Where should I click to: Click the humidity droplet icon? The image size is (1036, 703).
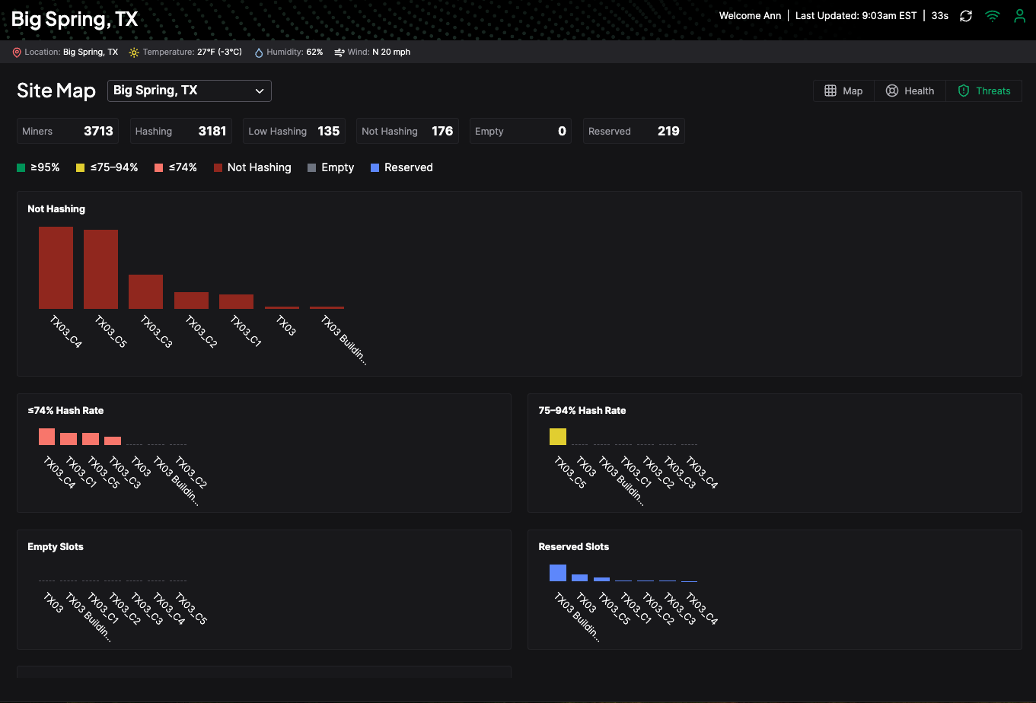pyautogui.click(x=259, y=52)
